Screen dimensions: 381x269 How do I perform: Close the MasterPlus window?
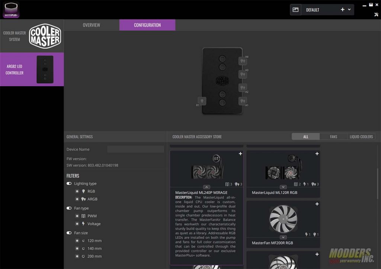[x=377, y=4]
